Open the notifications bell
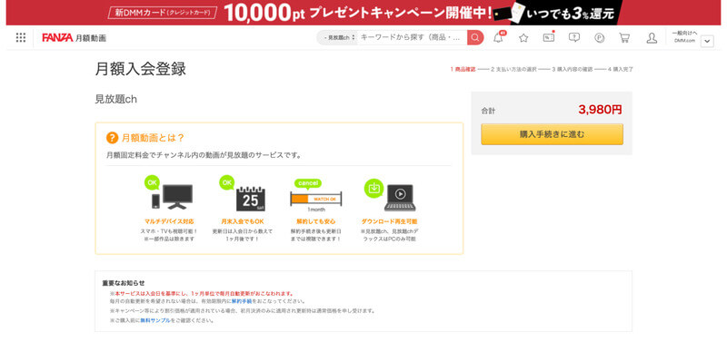Image resolution: width=727 pixels, height=342 pixels. point(498,38)
